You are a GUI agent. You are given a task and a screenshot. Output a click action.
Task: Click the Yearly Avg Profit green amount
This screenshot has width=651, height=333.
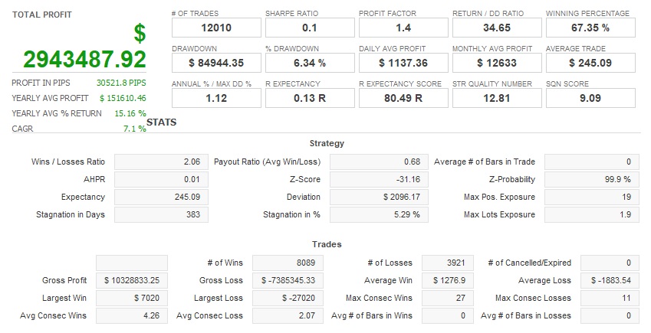coord(123,98)
